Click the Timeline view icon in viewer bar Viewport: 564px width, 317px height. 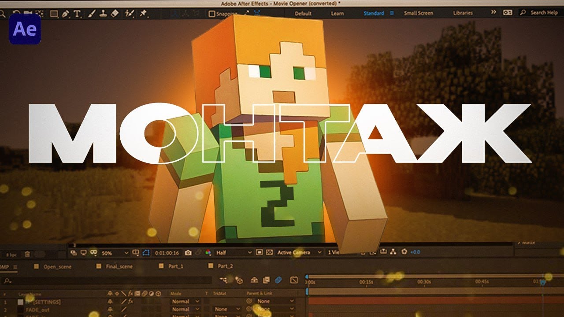pyautogui.click(x=383, y=252)
